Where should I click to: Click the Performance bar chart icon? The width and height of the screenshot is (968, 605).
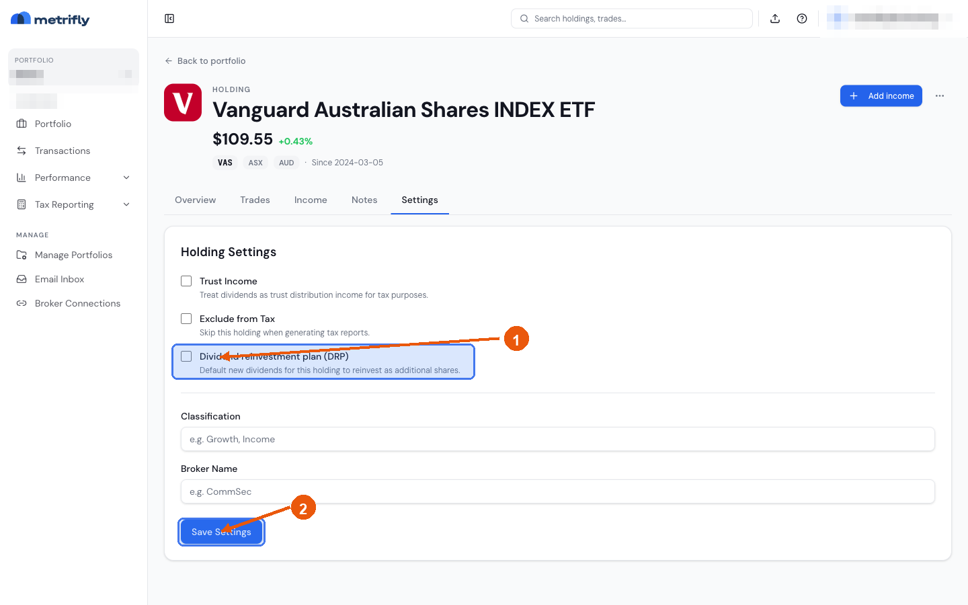point(22,177)
